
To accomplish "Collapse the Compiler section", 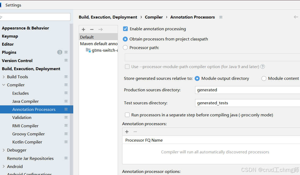I will pyautogui.click(x=4, y=85).
